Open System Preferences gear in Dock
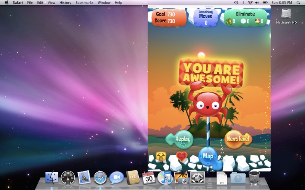This screenshot has width=305, height=190. (197, 177)
